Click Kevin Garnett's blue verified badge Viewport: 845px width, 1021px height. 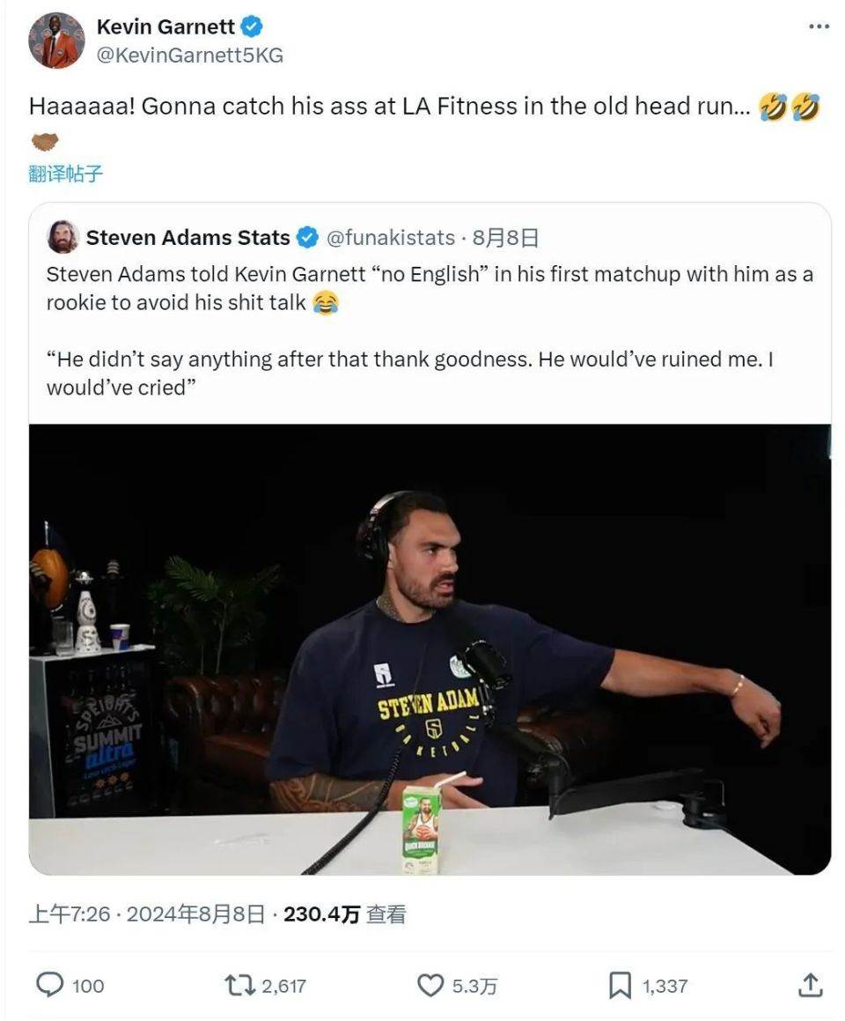[252, 26]
